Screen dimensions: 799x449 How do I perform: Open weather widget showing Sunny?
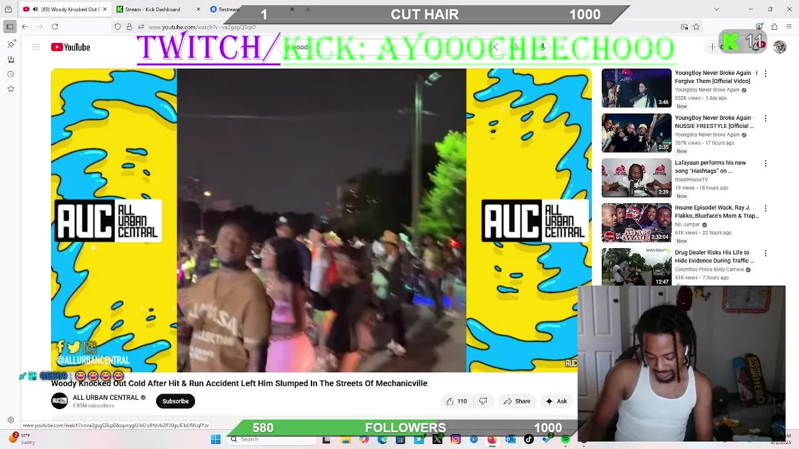pos(21,439)
